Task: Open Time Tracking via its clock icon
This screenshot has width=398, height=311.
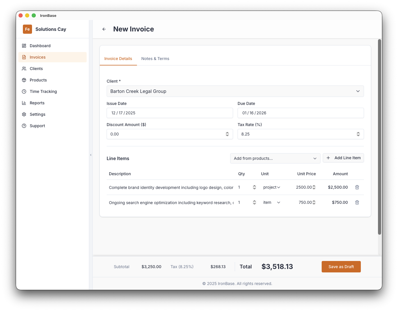Action: [x=24, y=91]
